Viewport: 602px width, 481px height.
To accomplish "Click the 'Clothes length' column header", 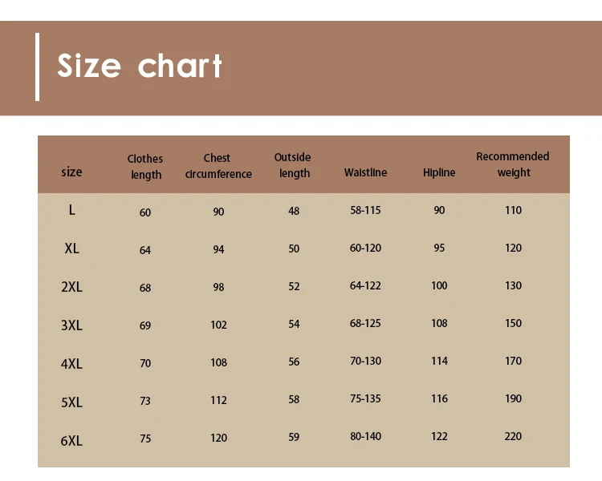I will tap(145, 167).
